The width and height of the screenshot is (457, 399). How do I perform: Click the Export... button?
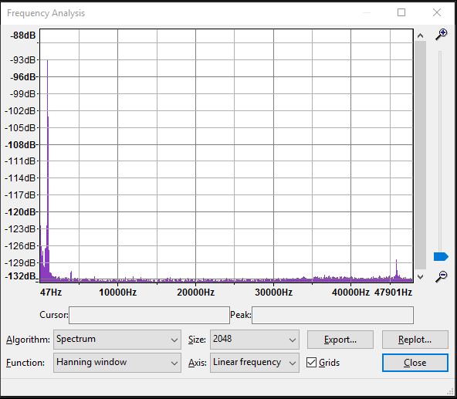click(340, 340)
